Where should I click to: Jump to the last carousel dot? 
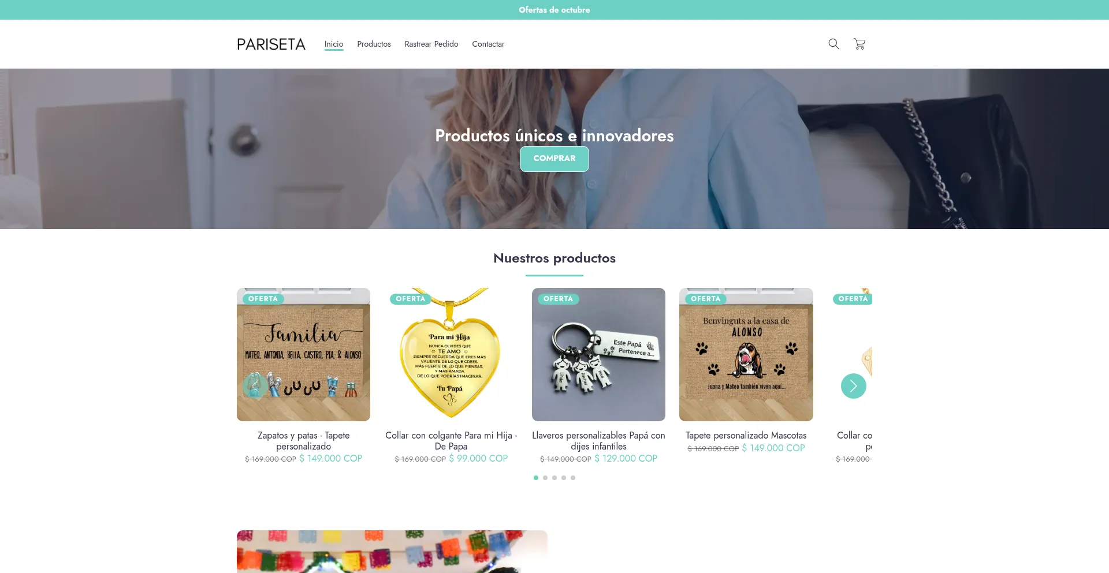pyautogui.click(x=573, y=478)
